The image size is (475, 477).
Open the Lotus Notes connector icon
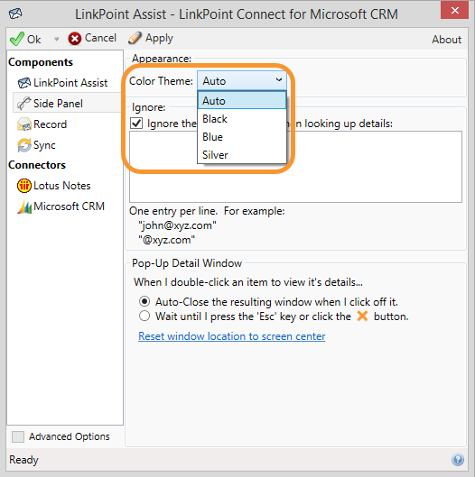[x=24, y=186]
